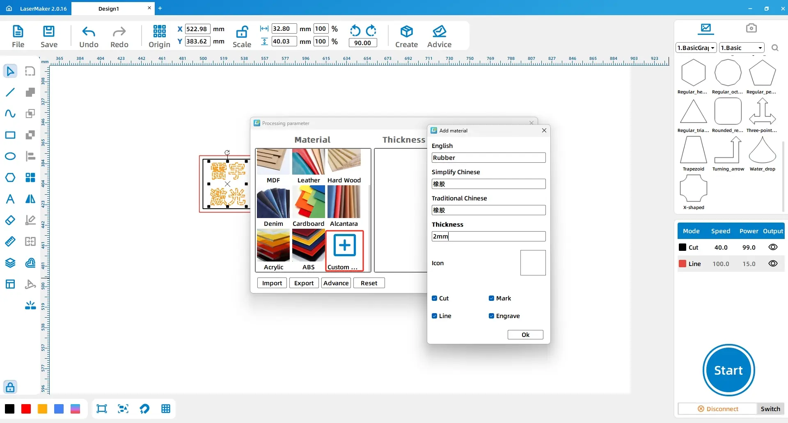
Task: Pick the orange color swatch
Action: click(43, 409)
